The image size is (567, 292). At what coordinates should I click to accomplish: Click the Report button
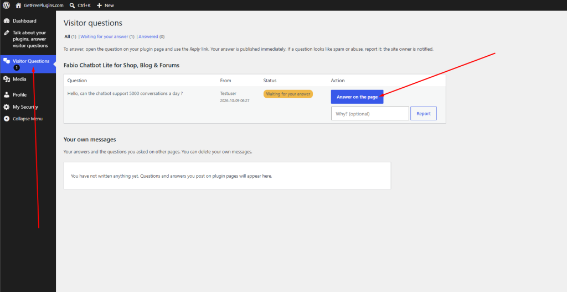424,114
